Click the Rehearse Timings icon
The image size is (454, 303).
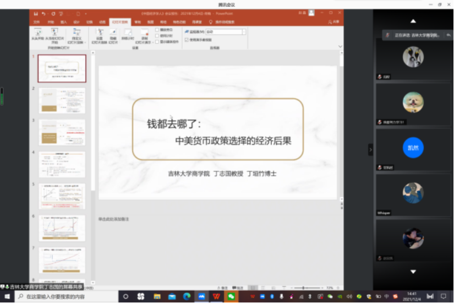[128, 34]
